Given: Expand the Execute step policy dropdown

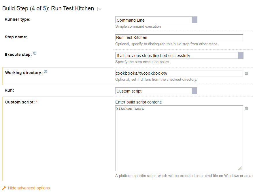Looking at the screenshot, I should click(x=179, y=56).
